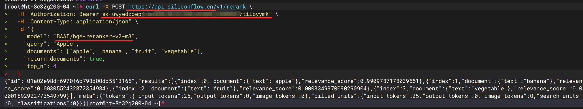
Task: Click the '-d' data flag
Action: click(21, 29)
